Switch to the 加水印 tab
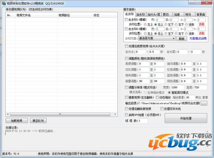Screen dimensions: 214x158 pyautogui.click(x=141, y=15)
